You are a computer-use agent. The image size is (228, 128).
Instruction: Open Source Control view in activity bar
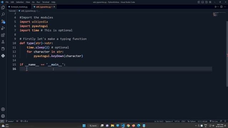click(3, 21)
